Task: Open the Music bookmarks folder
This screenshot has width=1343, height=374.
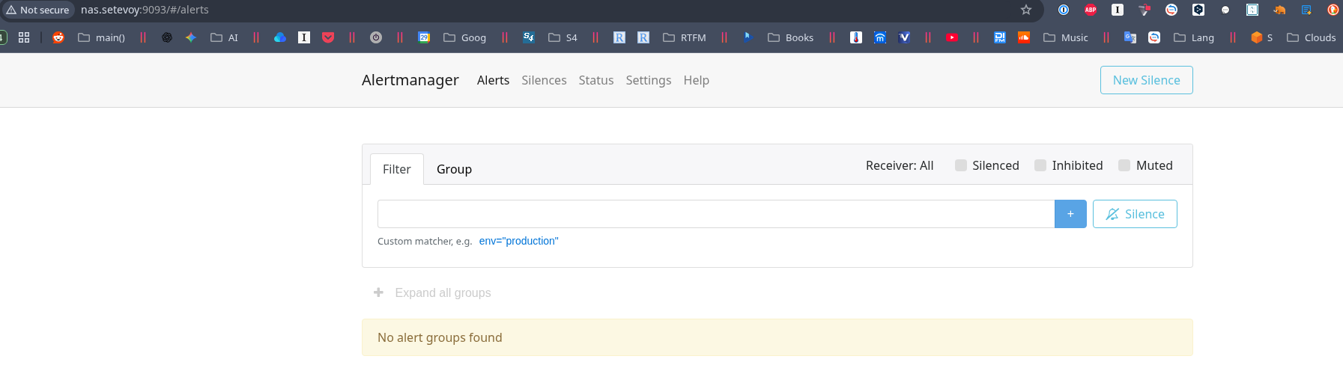Action: pyautogui.click(x=1066, y=37)
